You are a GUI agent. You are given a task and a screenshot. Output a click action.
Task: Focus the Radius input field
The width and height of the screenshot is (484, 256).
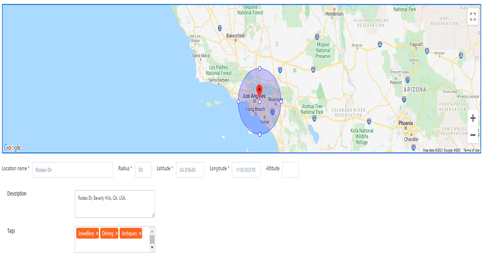(x=143, y=170)
